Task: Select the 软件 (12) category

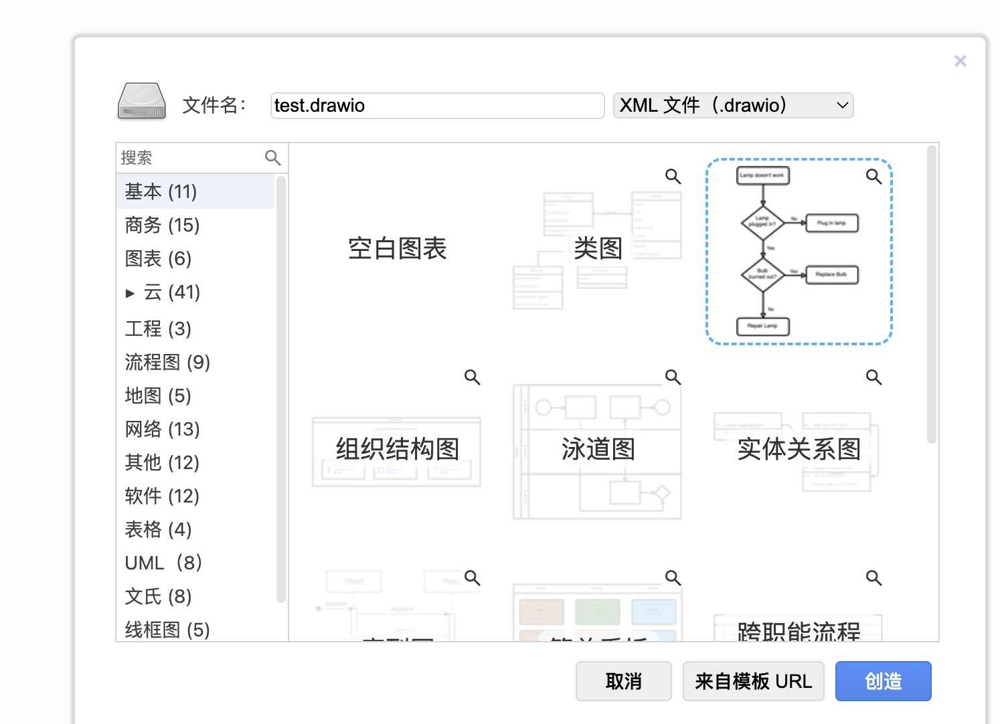Action: (x=195, y=496)
